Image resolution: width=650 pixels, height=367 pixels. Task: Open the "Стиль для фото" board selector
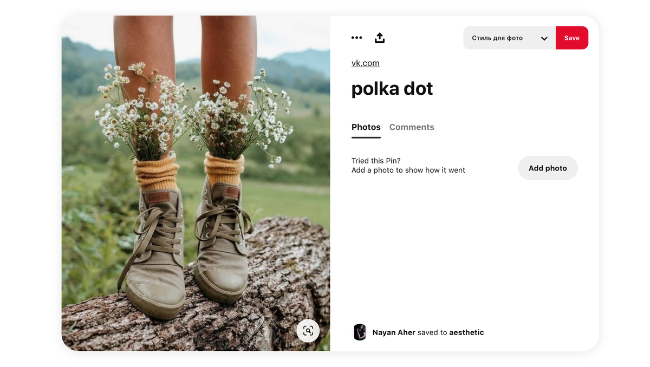509,38
